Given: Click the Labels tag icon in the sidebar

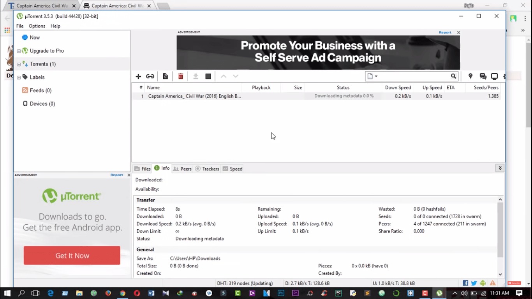Looking at the screenshot, I should coord(25,77).
